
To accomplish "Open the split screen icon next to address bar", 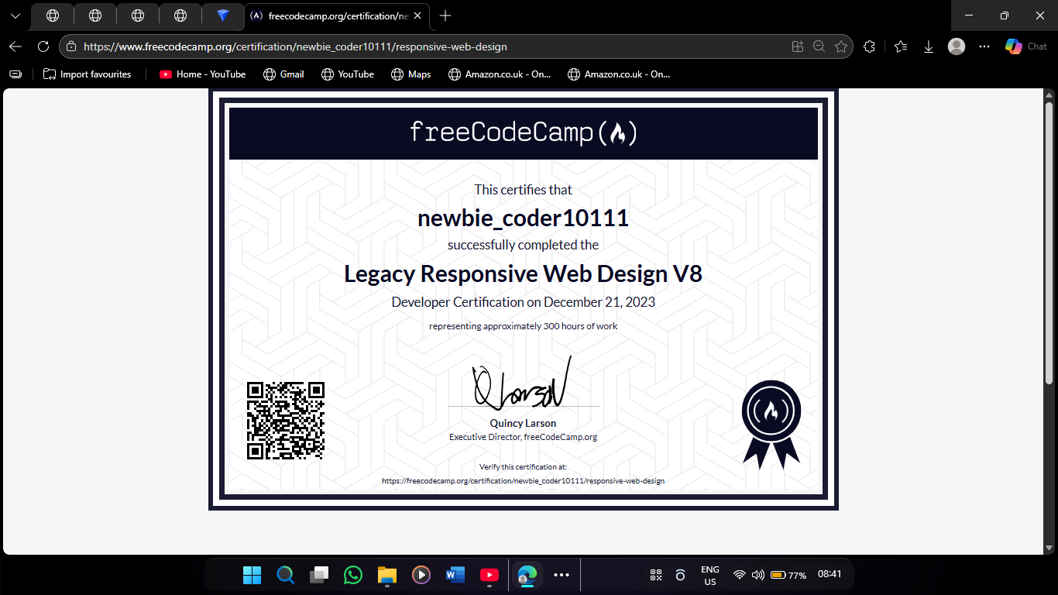I will click(797, 46).
